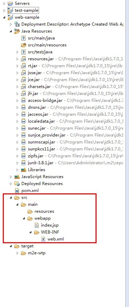Viewport: 129px width, 307px height.
Task: Click the jsse.jar library icon
Action: [x=23, y=73]
